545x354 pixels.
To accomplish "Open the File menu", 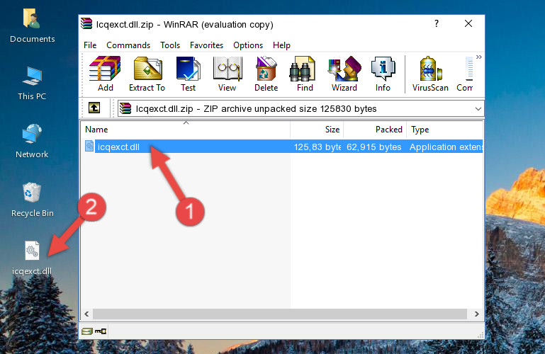I will [90, 45].
